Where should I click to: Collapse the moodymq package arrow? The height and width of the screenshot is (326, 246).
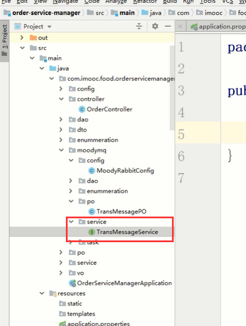coord(61,150)
